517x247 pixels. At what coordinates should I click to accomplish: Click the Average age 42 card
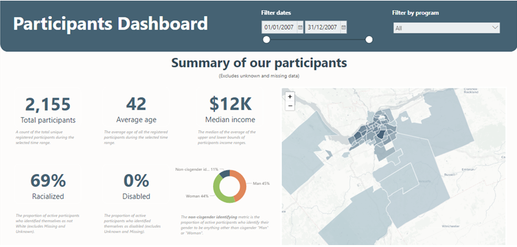click(136, 111)
